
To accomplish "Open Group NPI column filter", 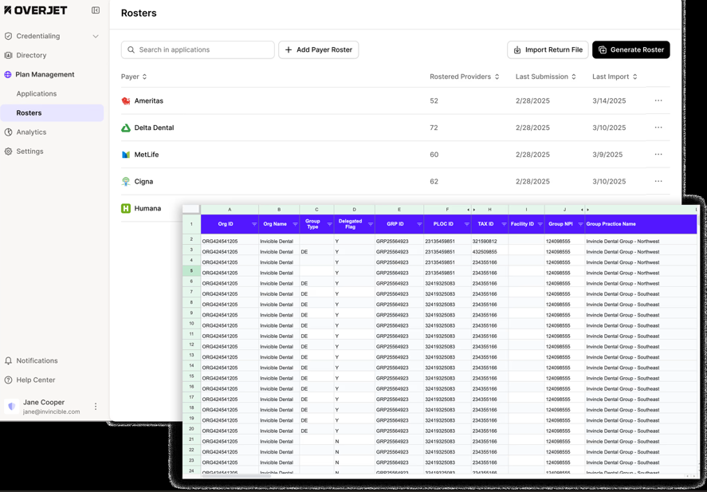I will point(581,225).
